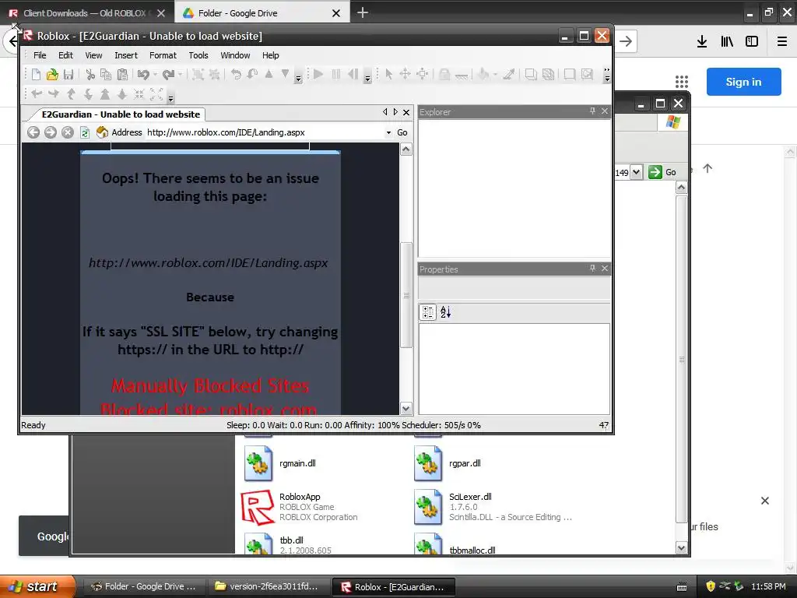Image resolution: width=797 pixels, height=598 pixels.
Task: Click the Copy icon in Roblox toolbar
Action: (106, 75)
